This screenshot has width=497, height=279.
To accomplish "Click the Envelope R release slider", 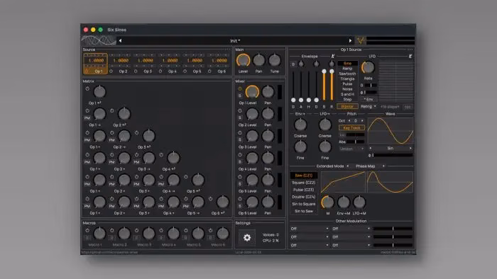I will [332, 85].
